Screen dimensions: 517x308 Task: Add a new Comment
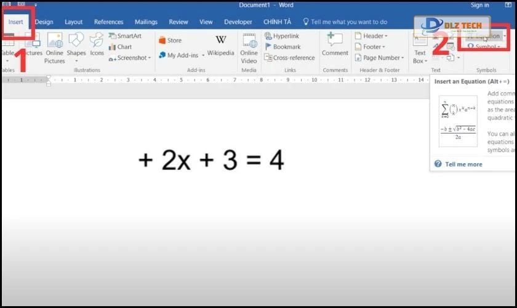335,46
